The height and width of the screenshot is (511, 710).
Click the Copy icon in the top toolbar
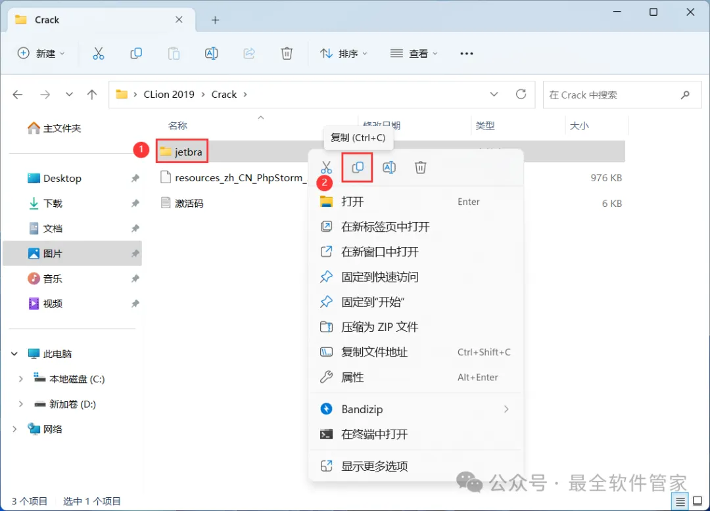pyautogui.click(x=136, y=53)
